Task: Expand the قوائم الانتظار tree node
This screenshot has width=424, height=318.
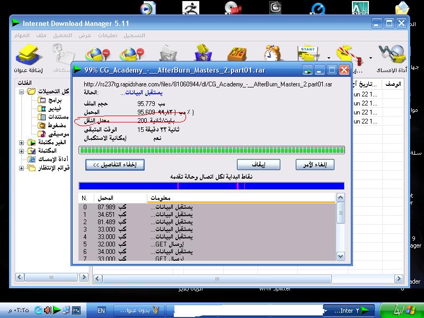Action: 21,168
